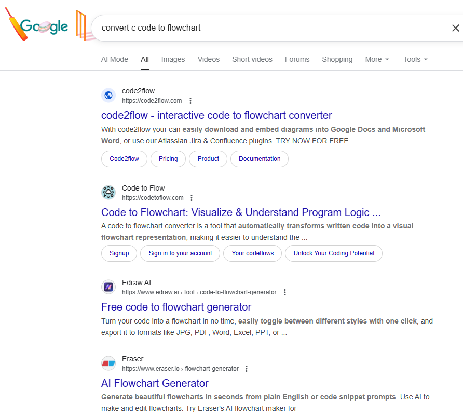Open the three-dot menu beside codetoflow.com

point(192,197)
